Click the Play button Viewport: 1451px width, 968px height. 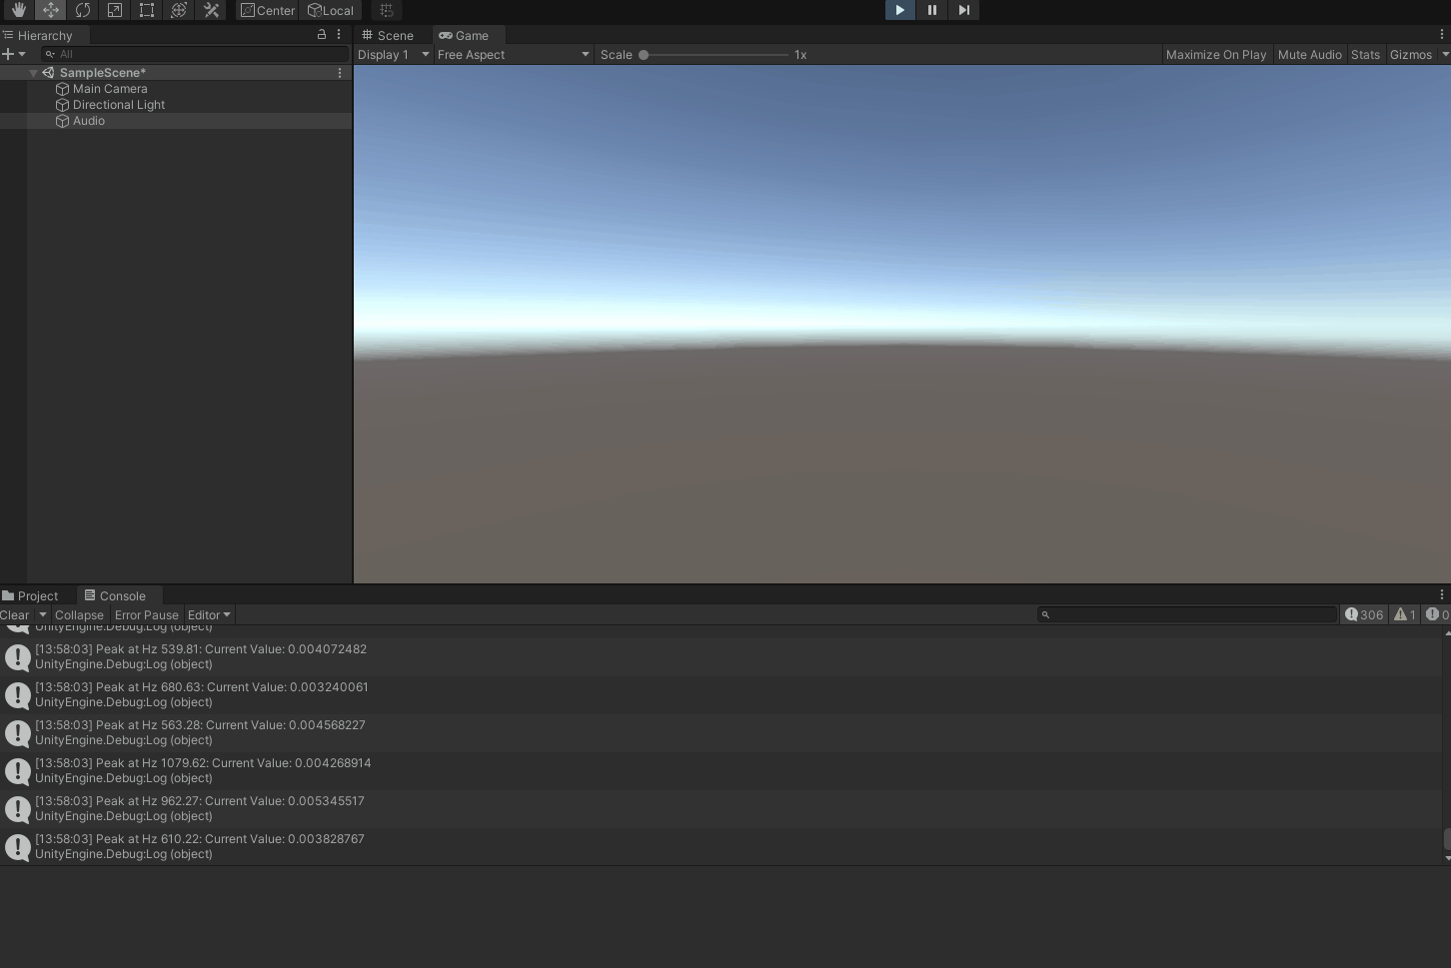coord(899,10)
